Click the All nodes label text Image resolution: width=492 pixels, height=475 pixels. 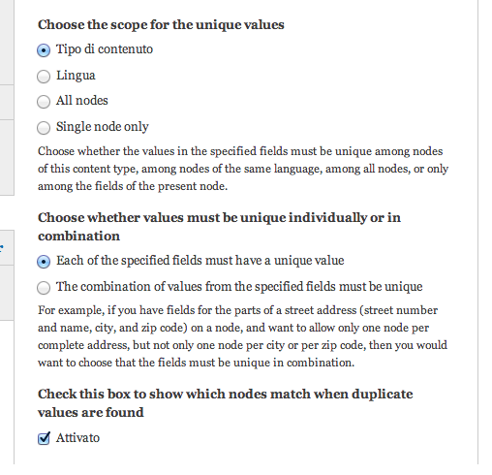point(82,101)
